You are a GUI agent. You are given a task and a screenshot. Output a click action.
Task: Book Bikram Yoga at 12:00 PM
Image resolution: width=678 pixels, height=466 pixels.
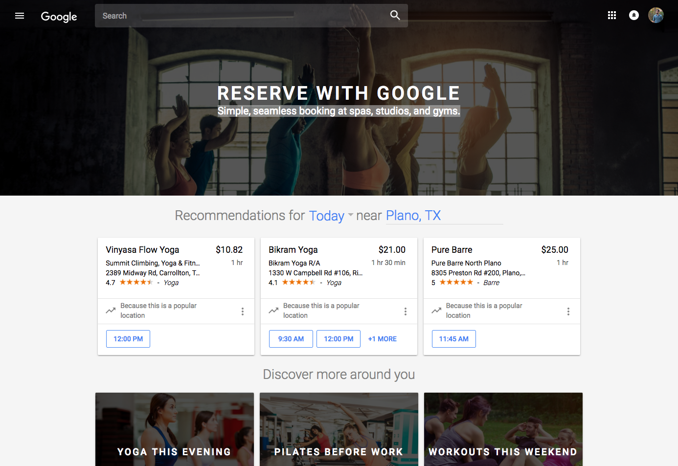point(339,339)
